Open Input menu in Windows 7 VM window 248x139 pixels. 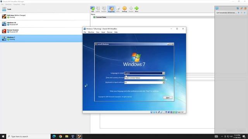pyautogui.click(x=103, y=32)
